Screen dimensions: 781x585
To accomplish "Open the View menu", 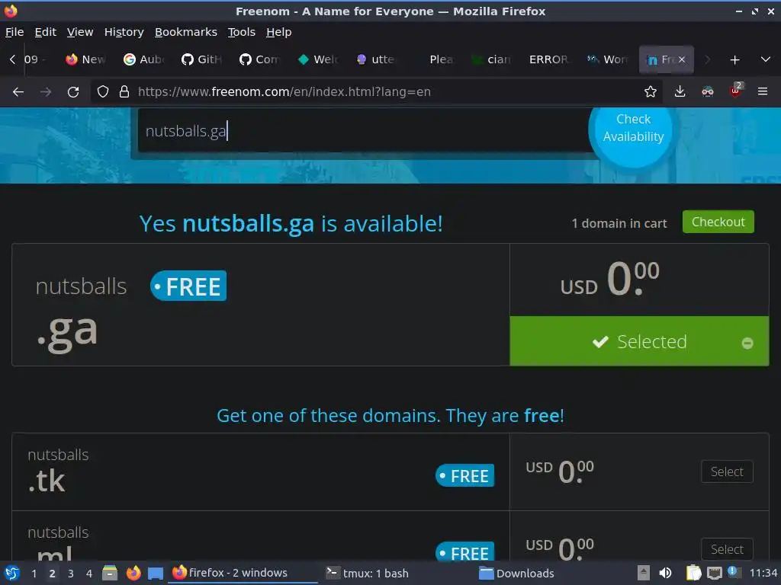I will [x=80, y=32].
